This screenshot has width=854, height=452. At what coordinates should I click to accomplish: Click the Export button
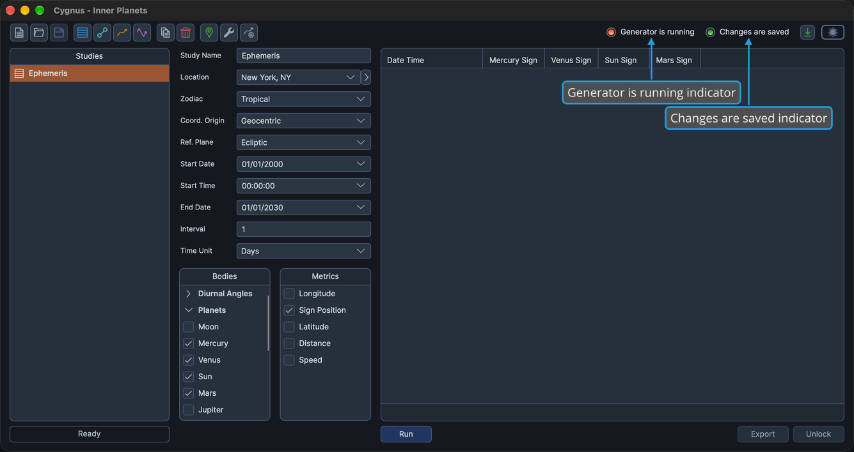(x=763, y=434)
